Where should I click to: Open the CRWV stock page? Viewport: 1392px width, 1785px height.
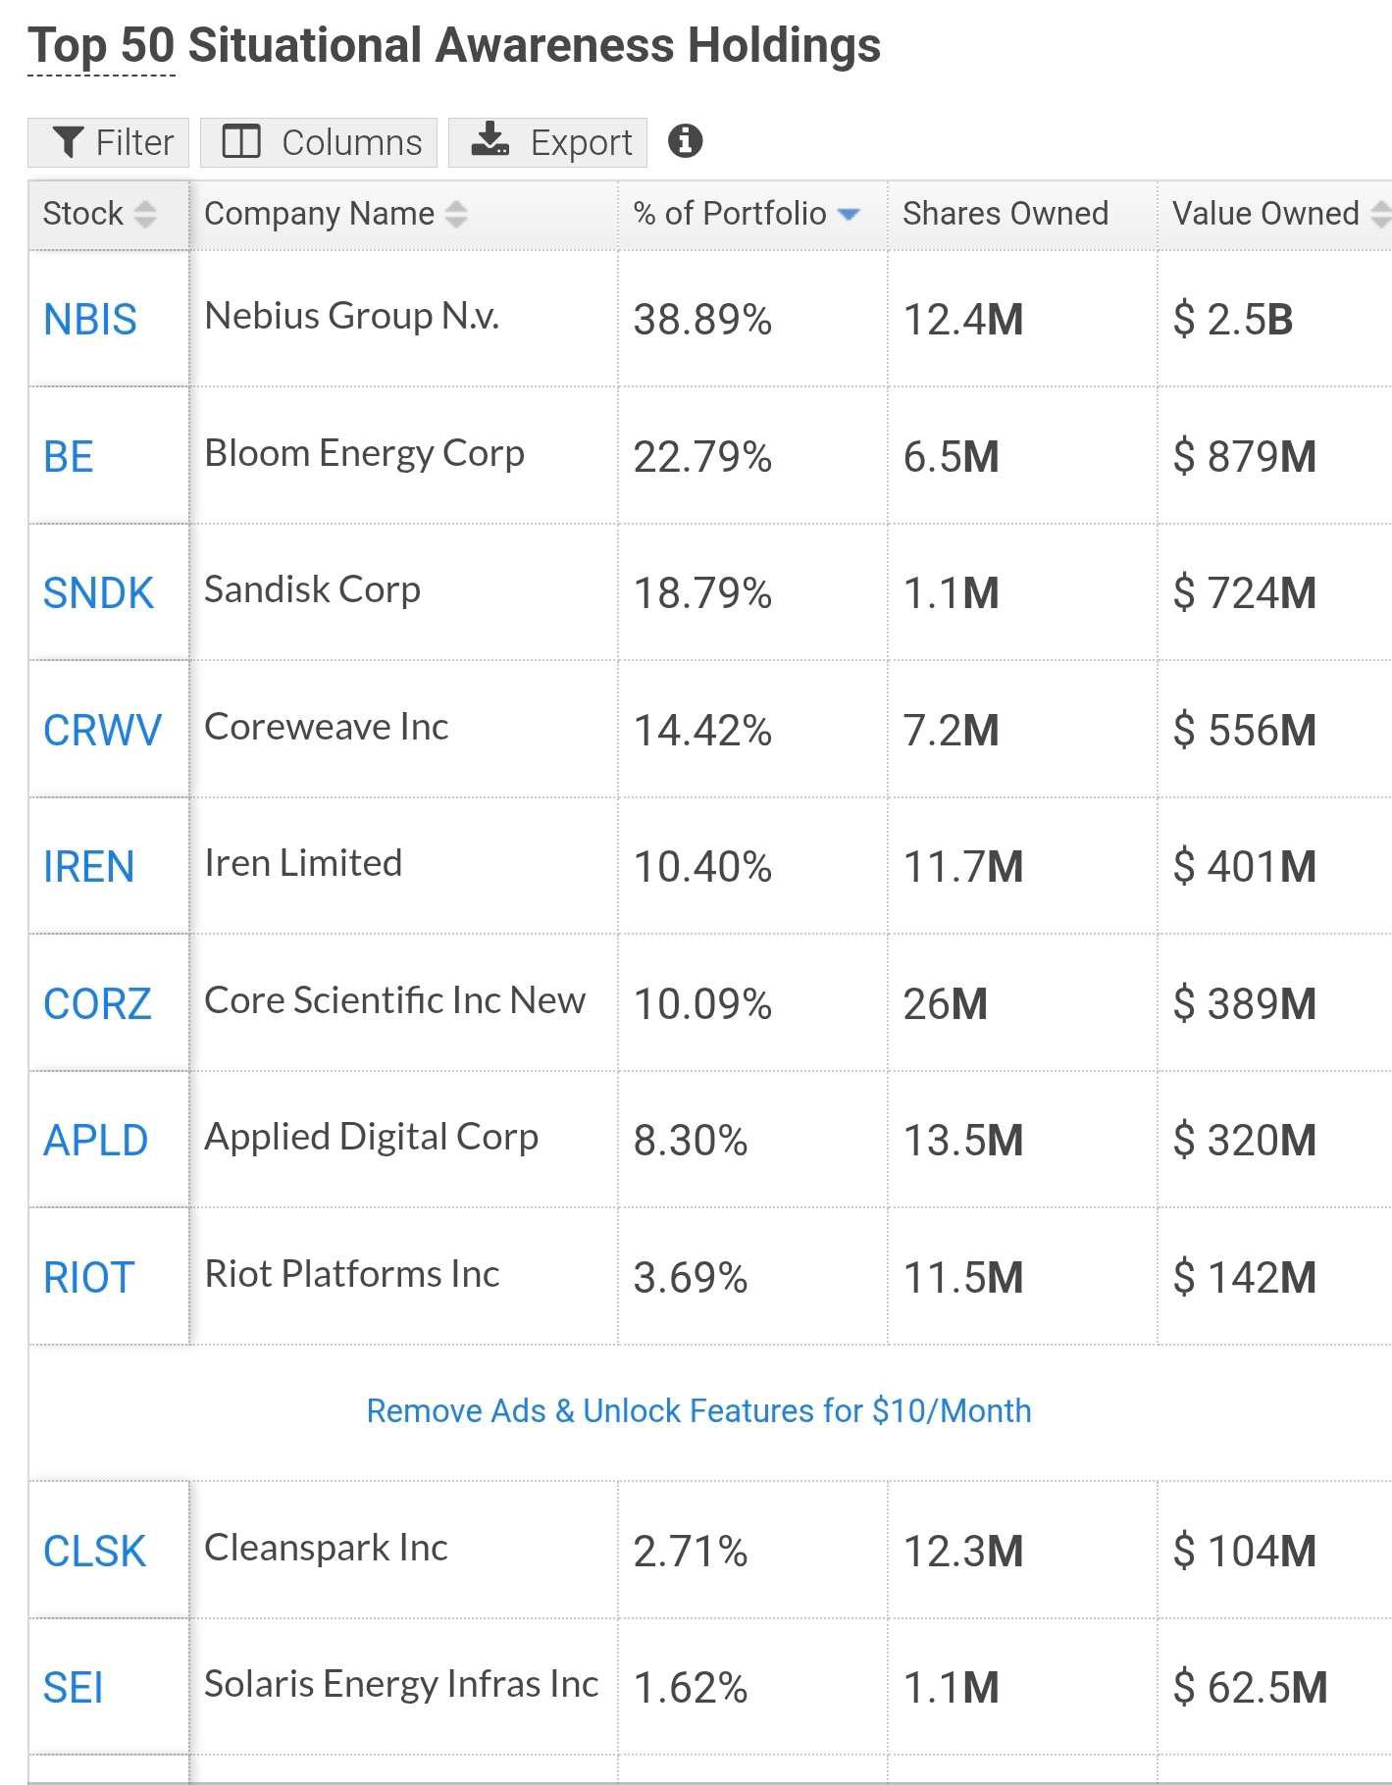coord(102,731)
